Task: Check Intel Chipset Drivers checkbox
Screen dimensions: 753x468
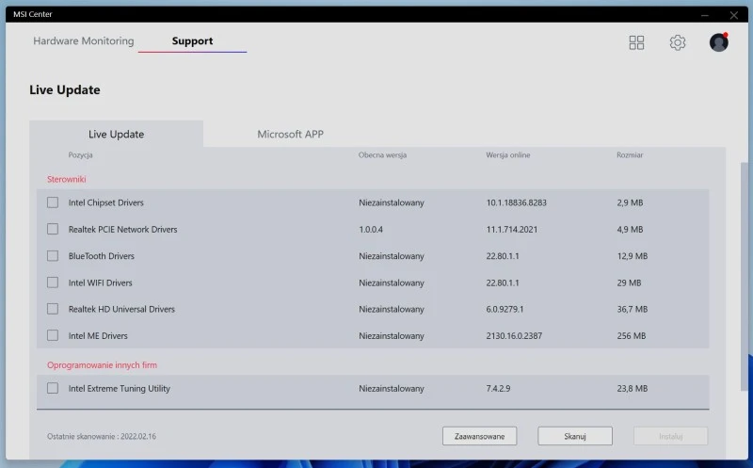Action: pos(53,202)
